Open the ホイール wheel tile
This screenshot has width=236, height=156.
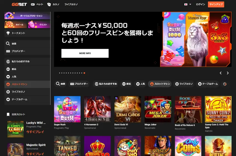16,24
